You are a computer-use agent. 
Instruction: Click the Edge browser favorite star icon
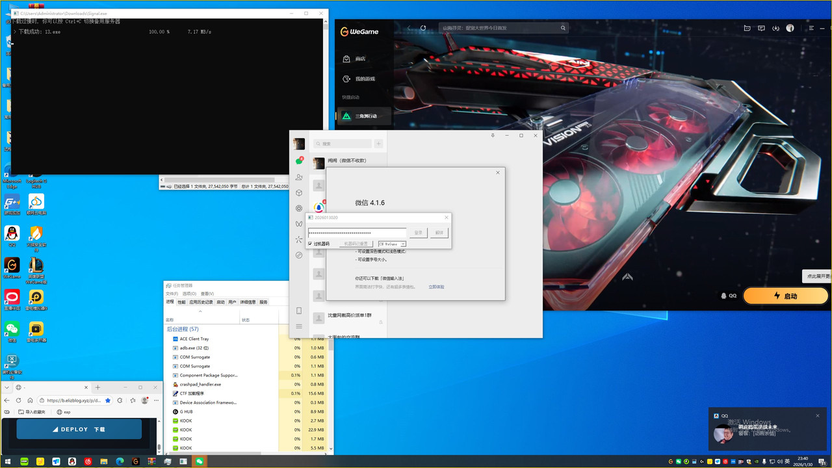(x=108, y=400)
